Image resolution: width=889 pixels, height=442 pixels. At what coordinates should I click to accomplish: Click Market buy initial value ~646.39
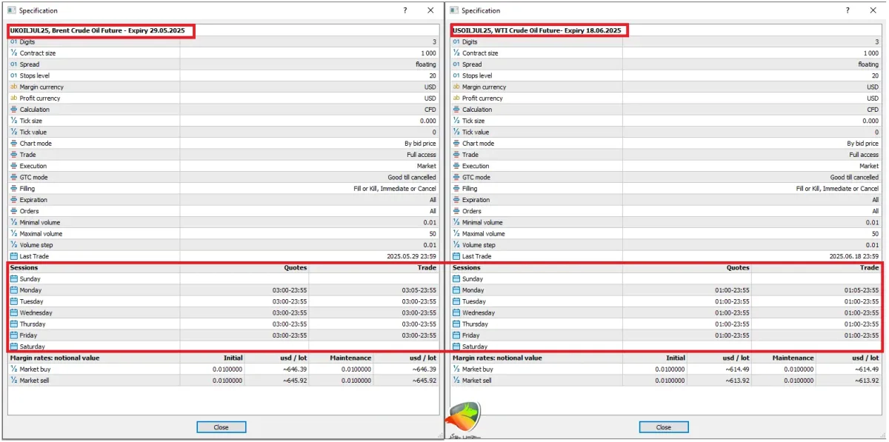pyautogui.click(x=295, y=369)
